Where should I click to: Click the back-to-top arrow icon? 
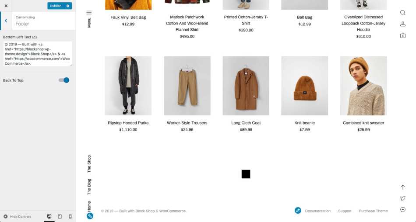click(x=402, y=187)
